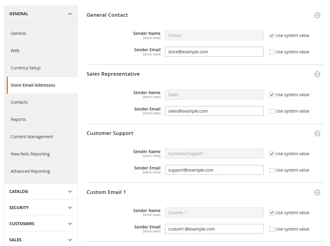The height and width of the screenshot is (246, 330).
Task: Open the Contacts settings page
Action: [x=19, y=102]
